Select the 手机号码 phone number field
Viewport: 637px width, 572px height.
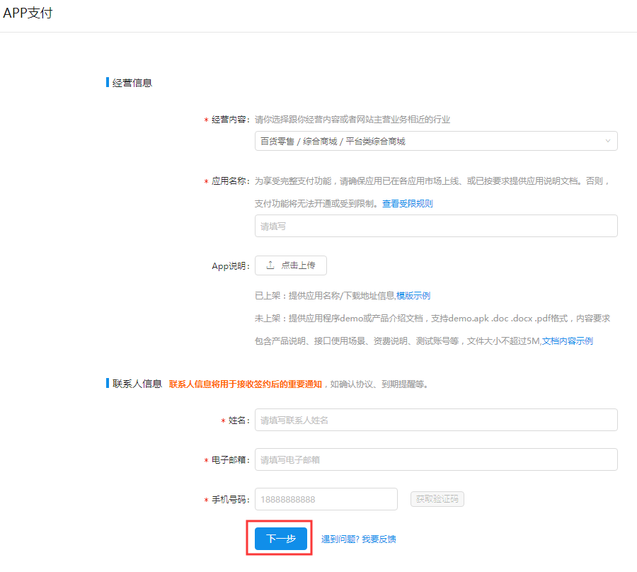tap(326, 499)
